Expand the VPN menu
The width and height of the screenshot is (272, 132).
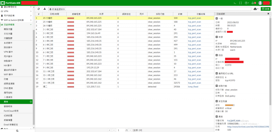(16, 11)
